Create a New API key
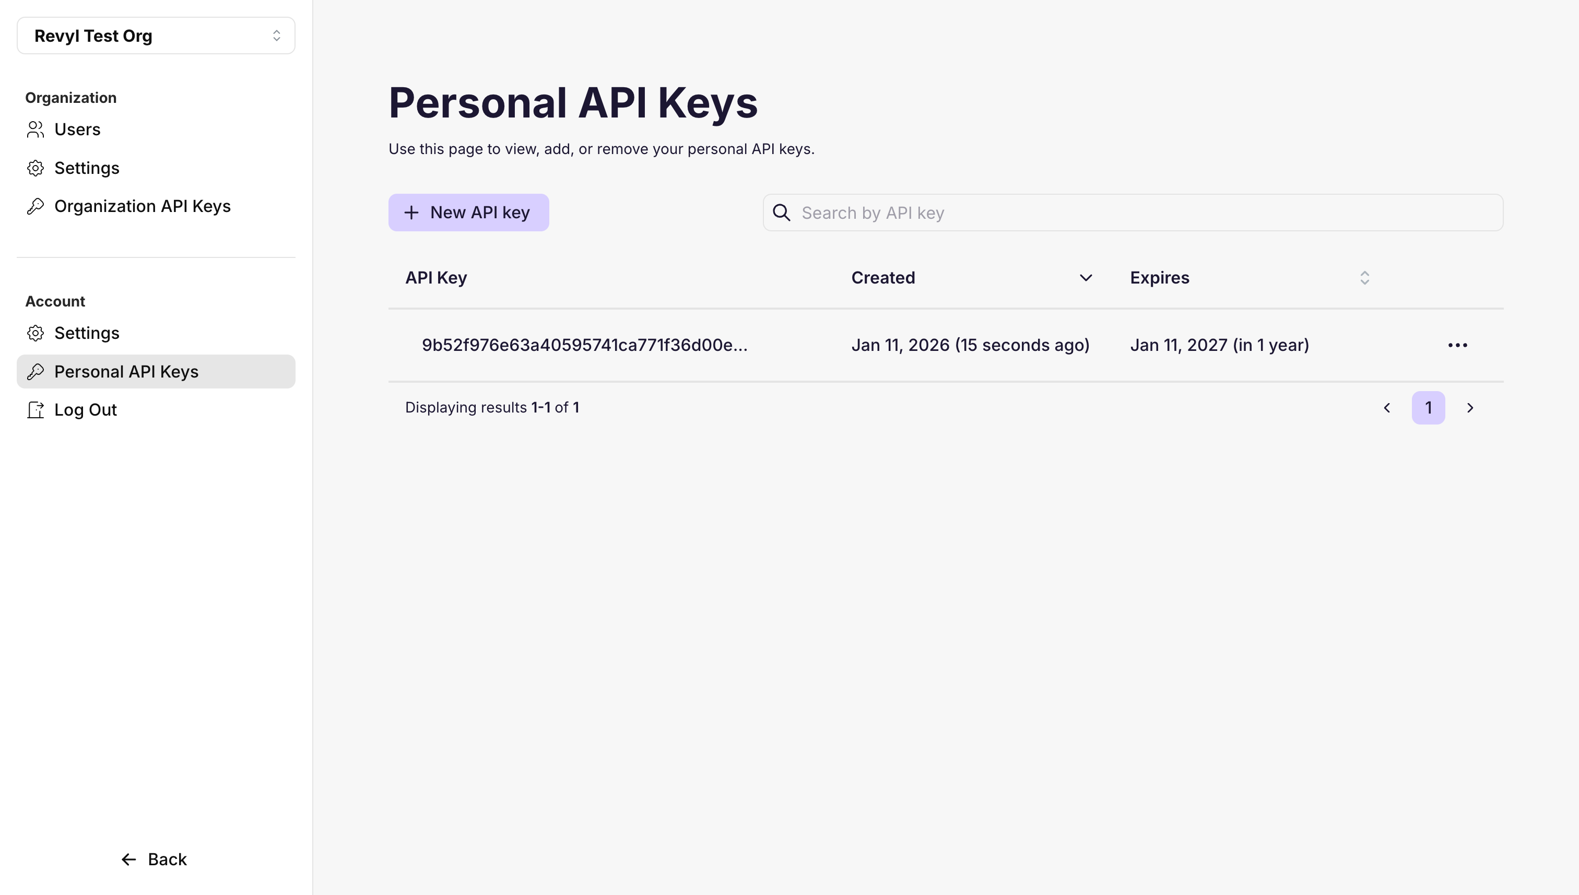1579x895 pixels. click(468, 212)
